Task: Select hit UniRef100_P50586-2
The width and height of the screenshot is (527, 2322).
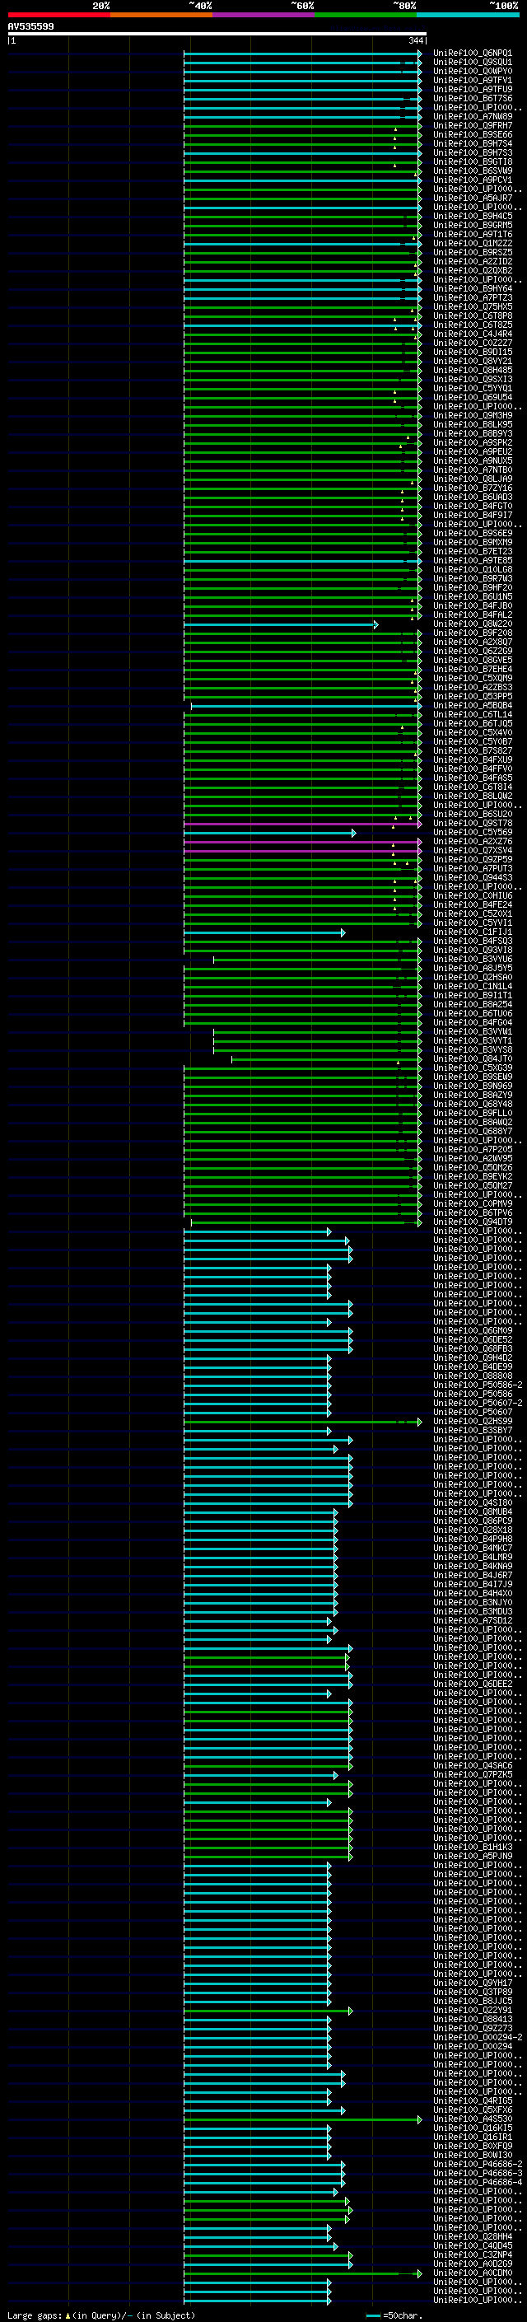Action: pos(478,1385)
